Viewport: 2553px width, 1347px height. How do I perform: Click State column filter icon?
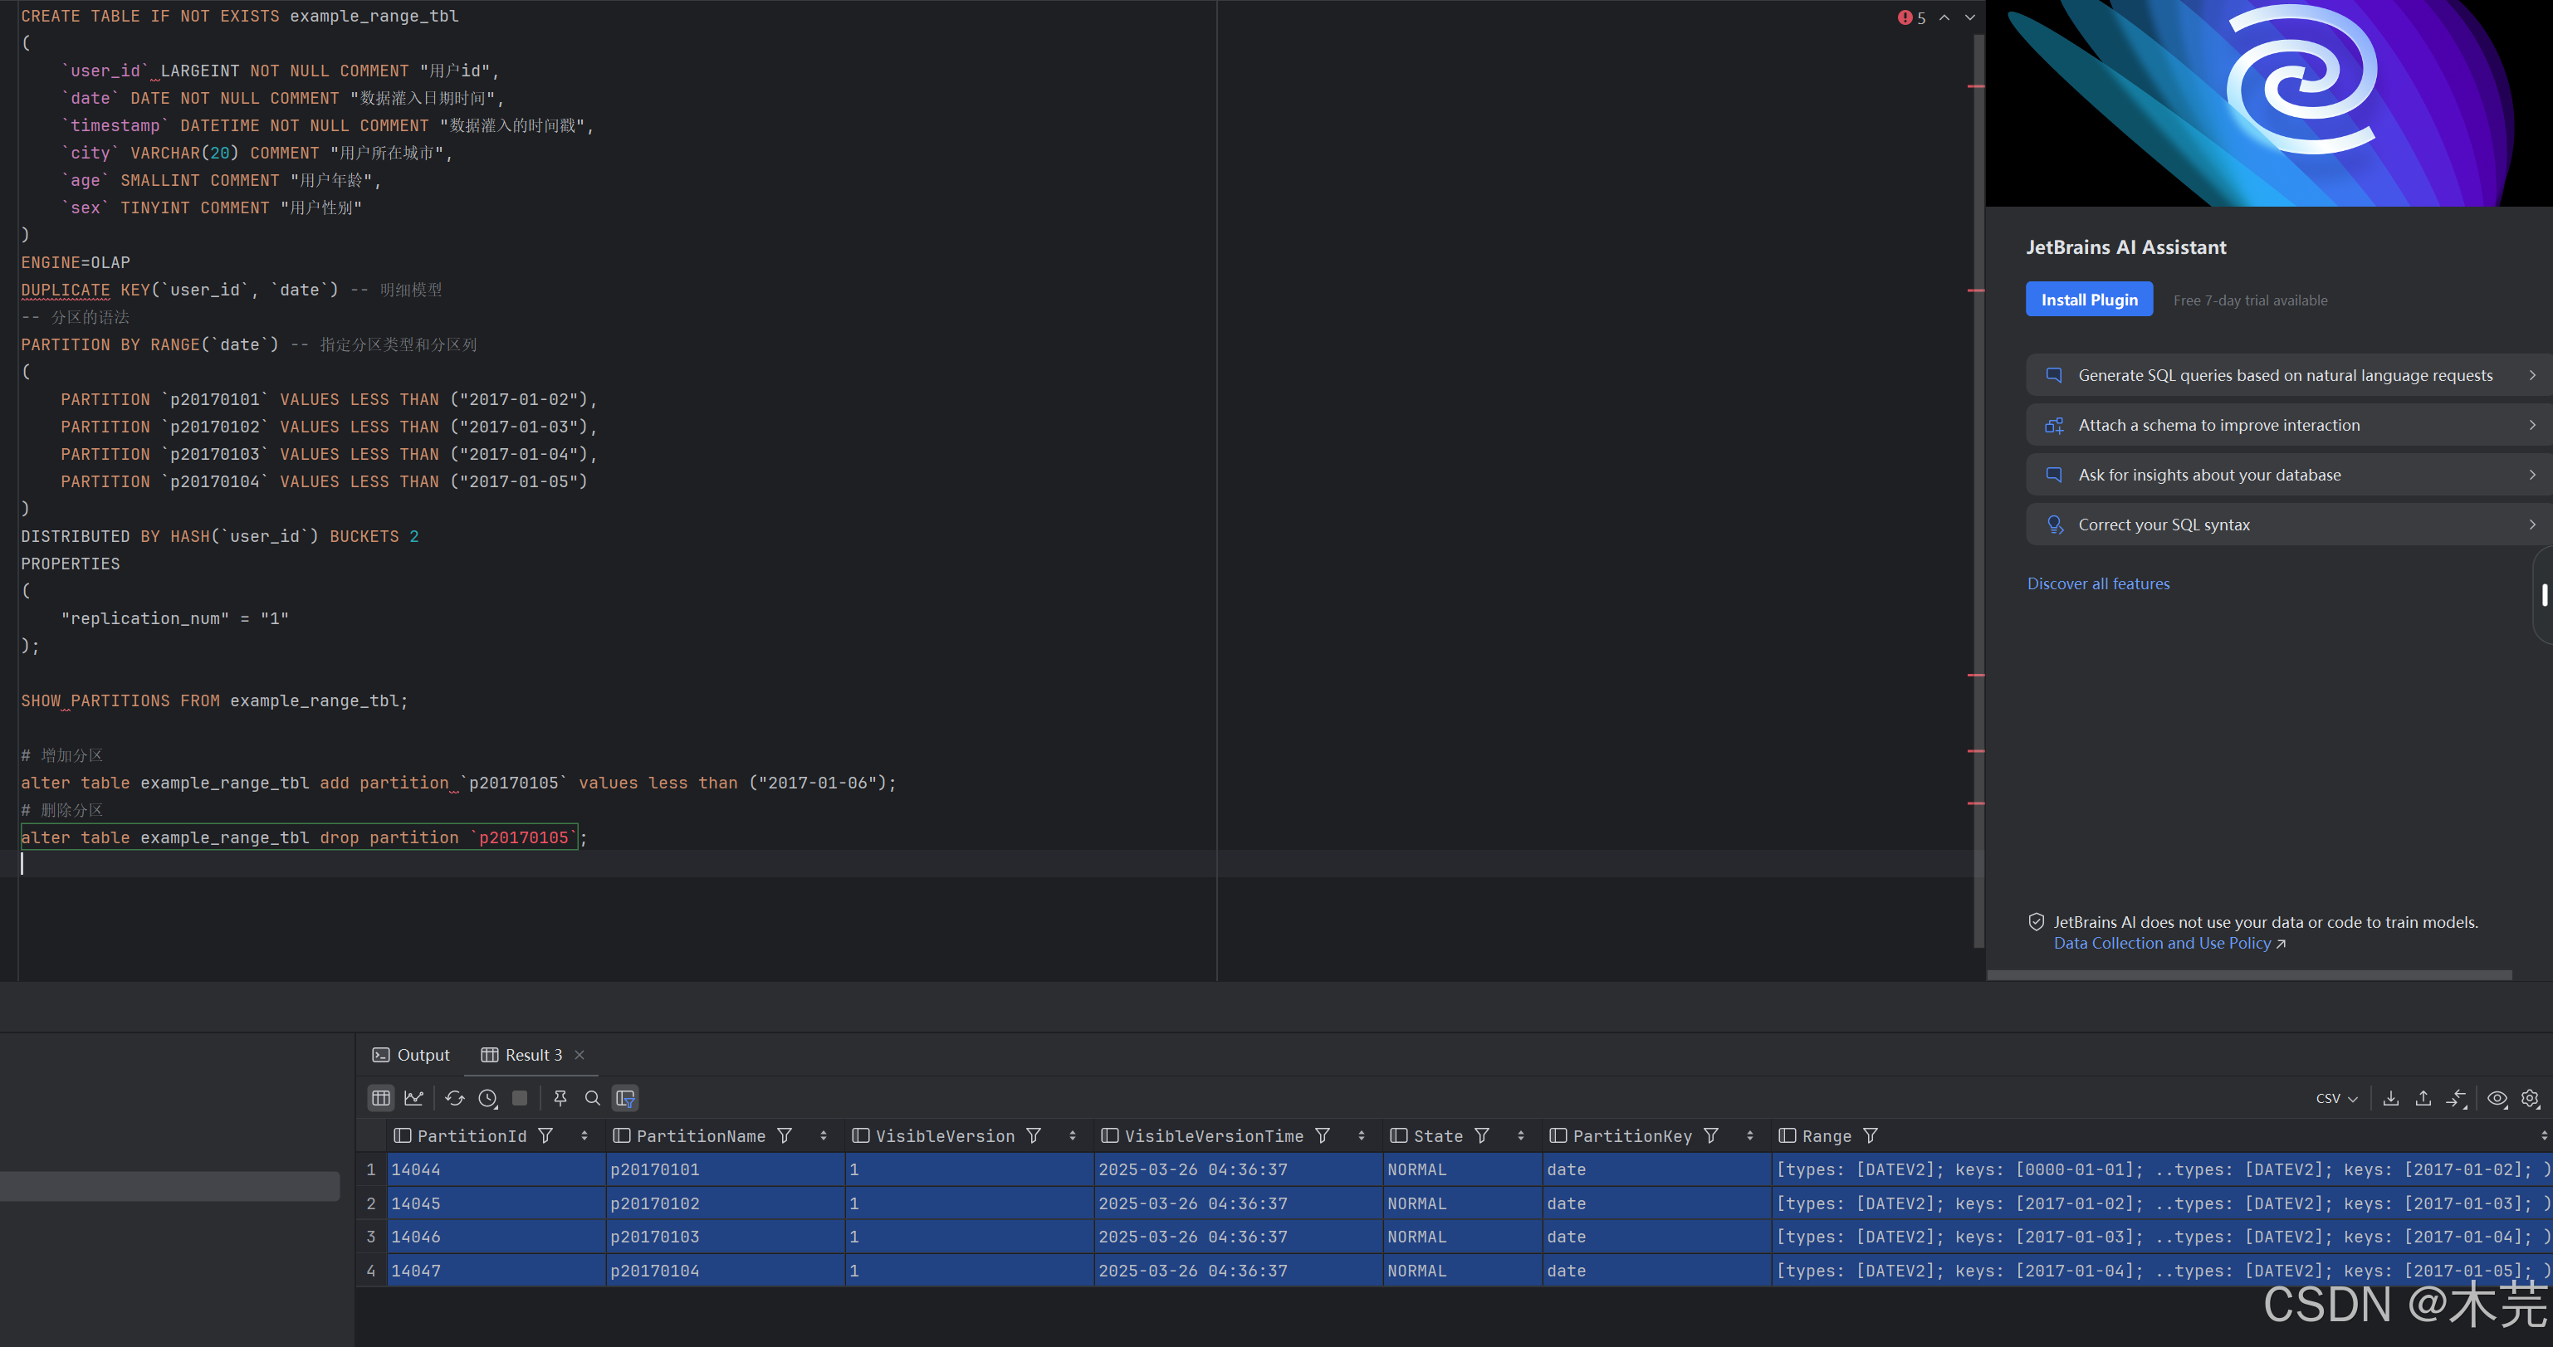click(x=1482, y=1136)
